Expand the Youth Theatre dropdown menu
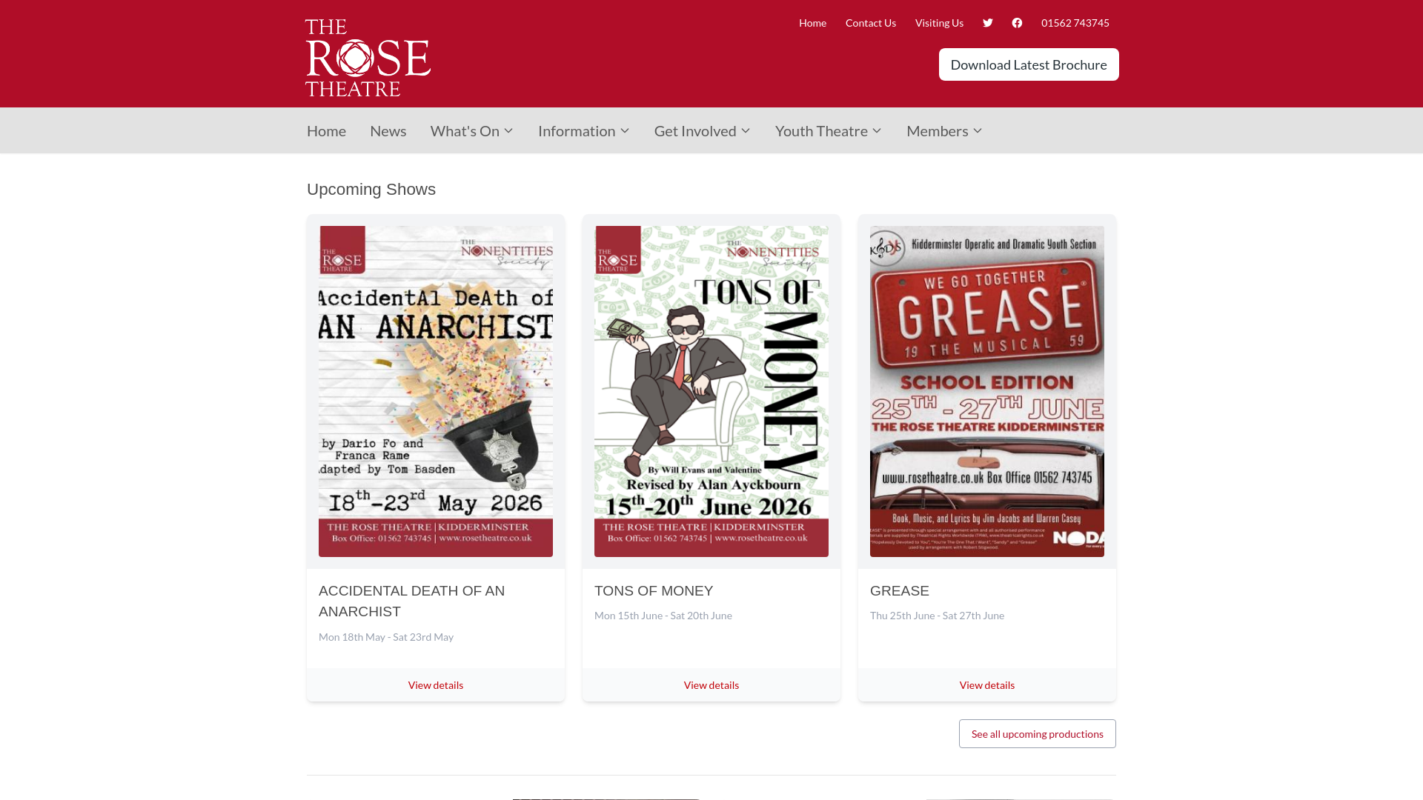The height and width of the screenshot is (800, 1423). pos(829,131)
